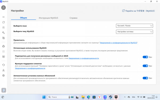The height and width of the screenshot is (100, 160).
Task: Open Microsoft Store from taskbar
Action: (x=94, y=97)
